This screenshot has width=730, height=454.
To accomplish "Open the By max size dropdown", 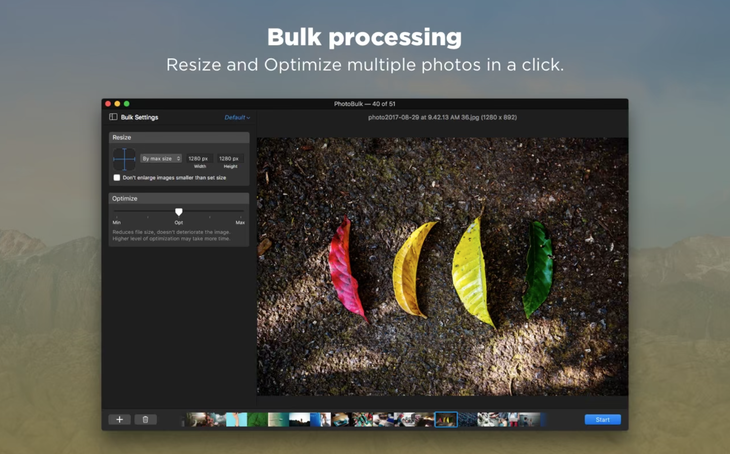I will coord(161,158).
